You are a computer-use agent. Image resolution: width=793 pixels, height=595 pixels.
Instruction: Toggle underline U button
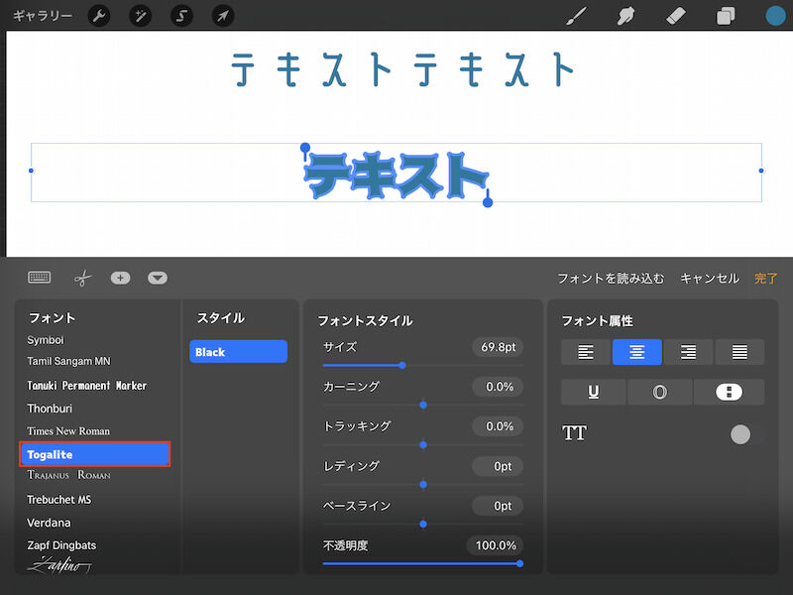593,392
